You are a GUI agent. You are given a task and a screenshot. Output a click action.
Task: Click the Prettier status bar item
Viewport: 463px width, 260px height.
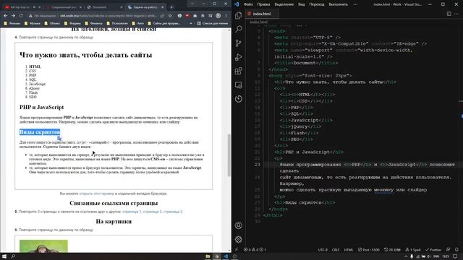click(433, 250)
